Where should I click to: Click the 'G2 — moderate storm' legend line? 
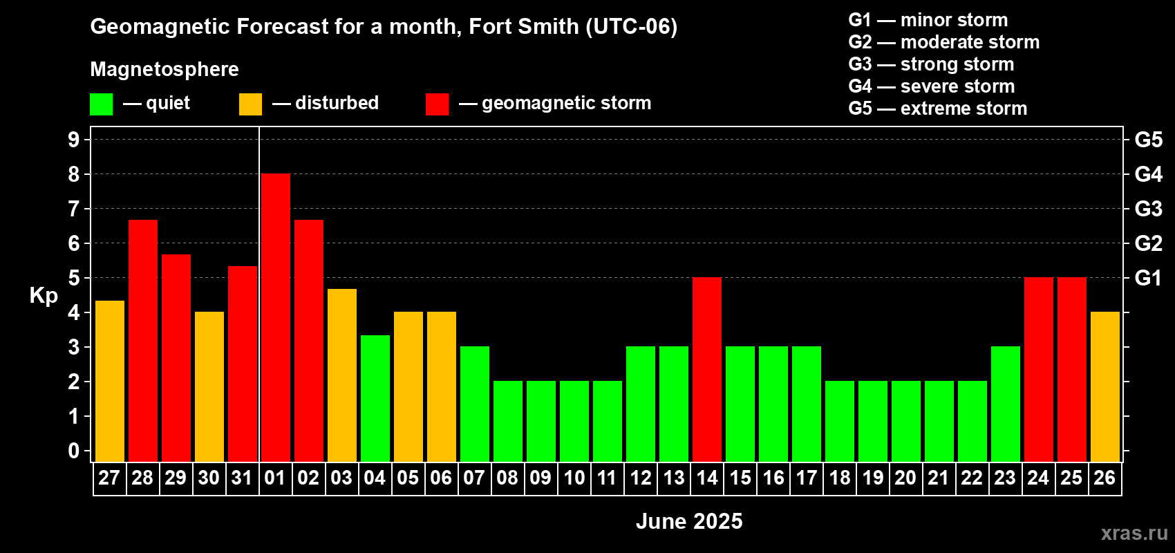click(x=944, y=42)
